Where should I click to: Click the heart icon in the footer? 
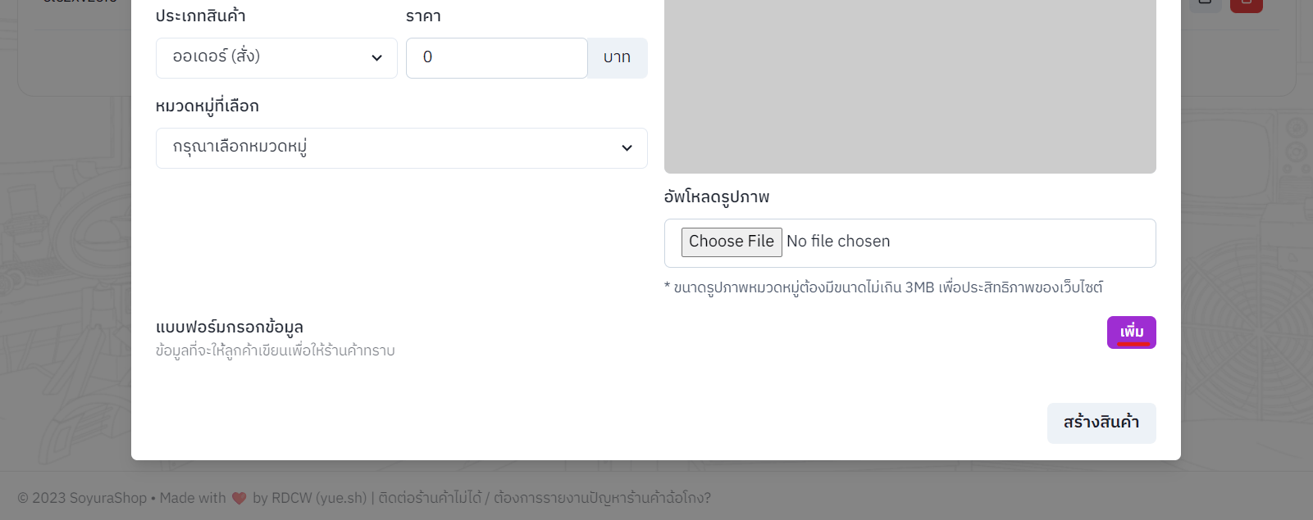239,498
